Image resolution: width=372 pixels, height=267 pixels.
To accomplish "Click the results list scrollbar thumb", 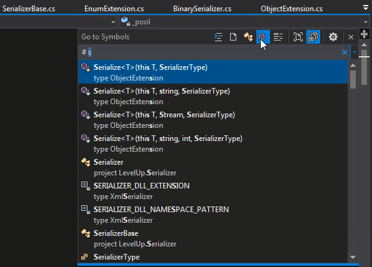I will (353, 79).
